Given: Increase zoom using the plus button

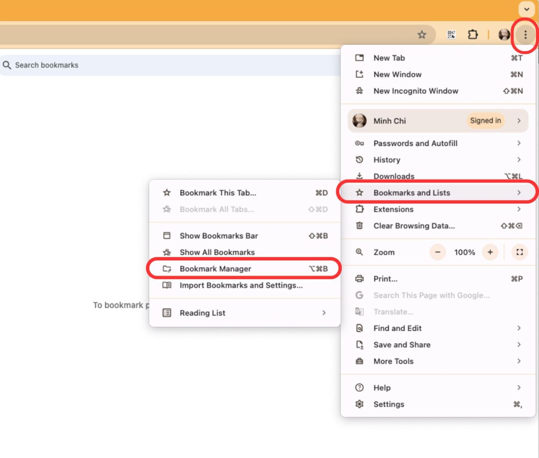Looking at the screenshot, I should (x=490, y=252).
